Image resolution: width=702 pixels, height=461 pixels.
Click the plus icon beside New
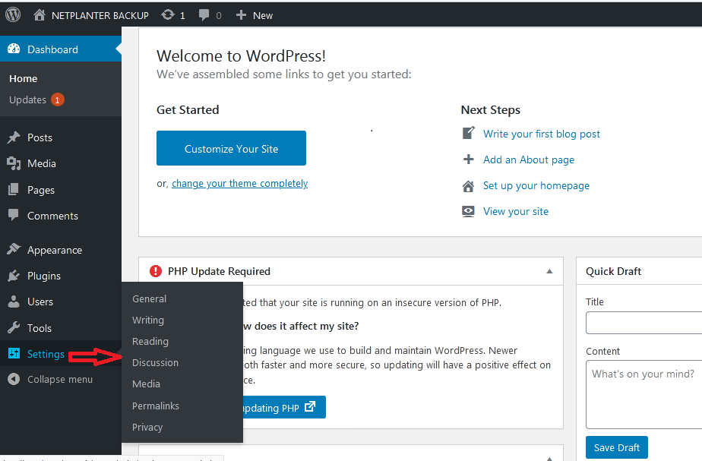click(241, 15)
